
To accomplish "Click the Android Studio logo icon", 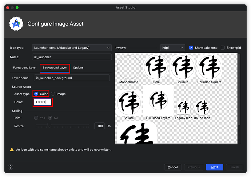I will pyautogui.click(x=16, y=24).
